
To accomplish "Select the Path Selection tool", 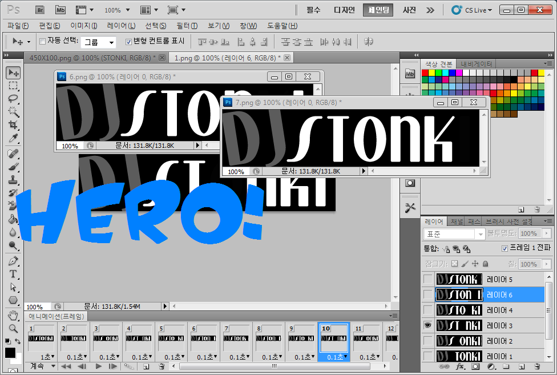I will coord(13,287).
